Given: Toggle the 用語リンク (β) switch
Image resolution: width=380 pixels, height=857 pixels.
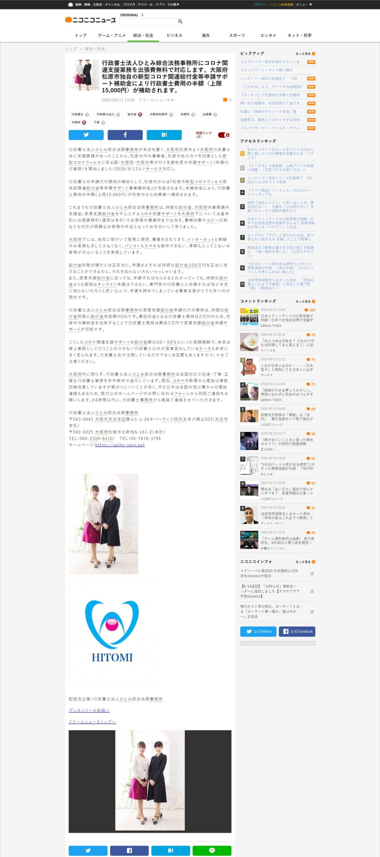Looking at the screenshot, I should [224, 135].
